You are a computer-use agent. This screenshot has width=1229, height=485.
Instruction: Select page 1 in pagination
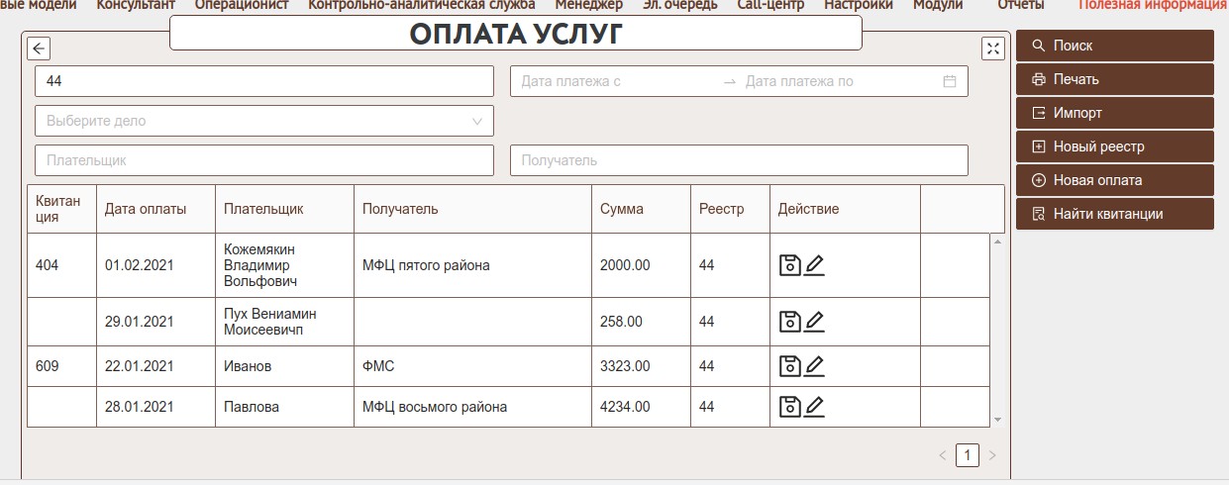click(967, 455)
